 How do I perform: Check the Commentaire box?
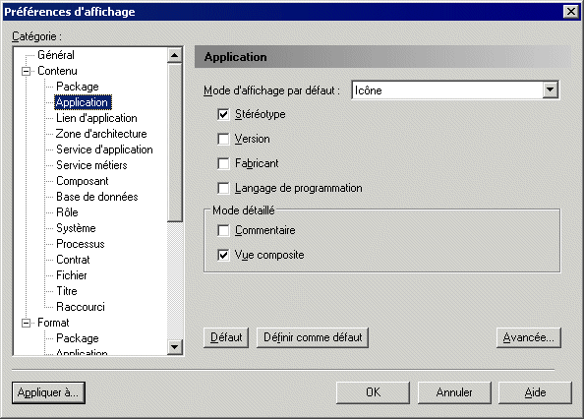pyautogui.click(x=223, y=230)
